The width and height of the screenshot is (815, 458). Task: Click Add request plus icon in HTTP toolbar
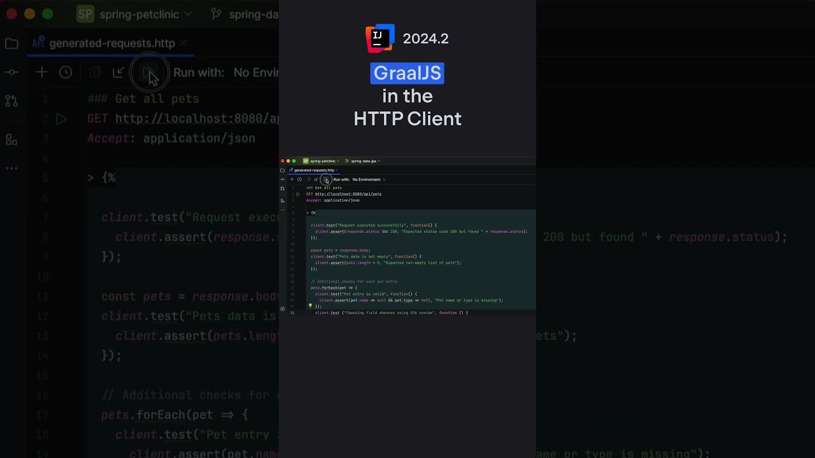292,179
